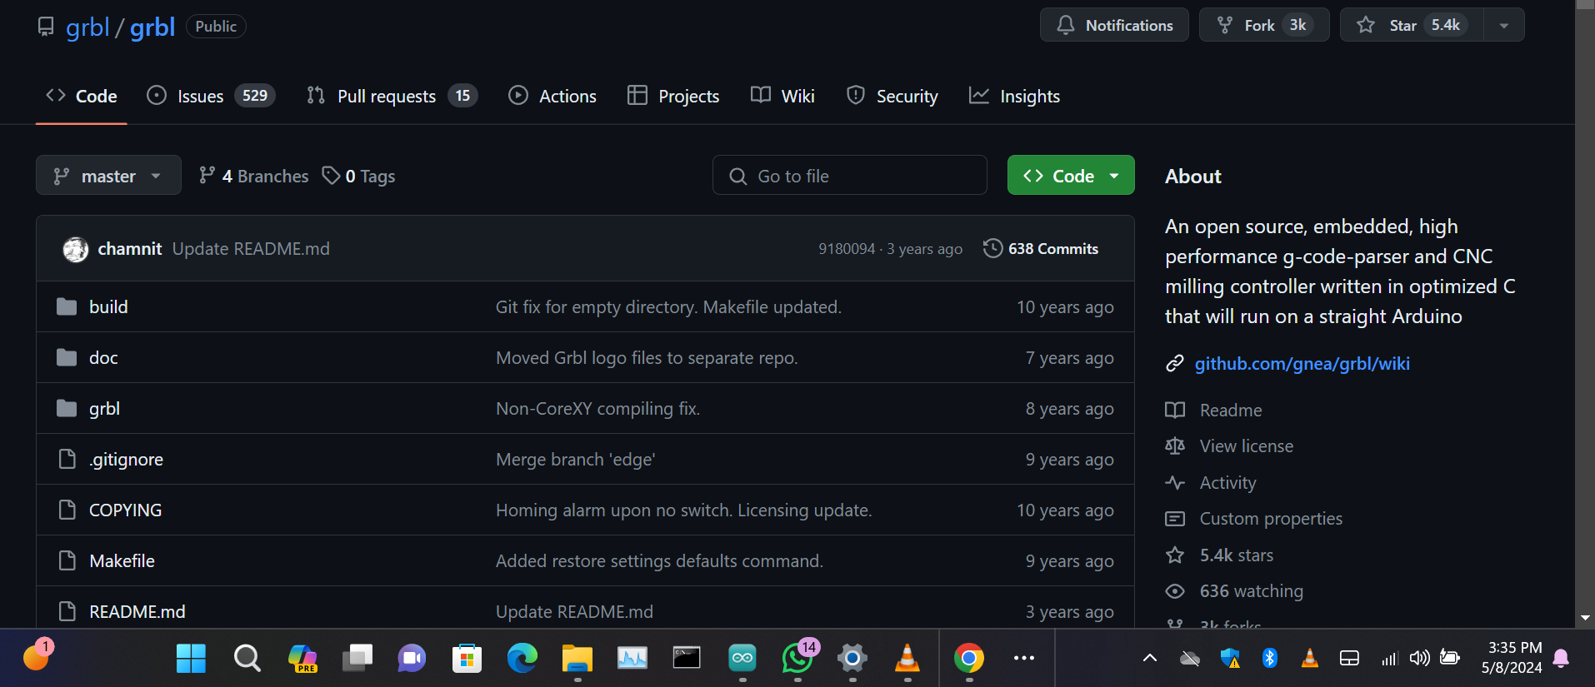Image resolution: width=1595 pixels, height=687 pixels.
Task: Open README.md in the file list
Action: [x=137, y=611]
